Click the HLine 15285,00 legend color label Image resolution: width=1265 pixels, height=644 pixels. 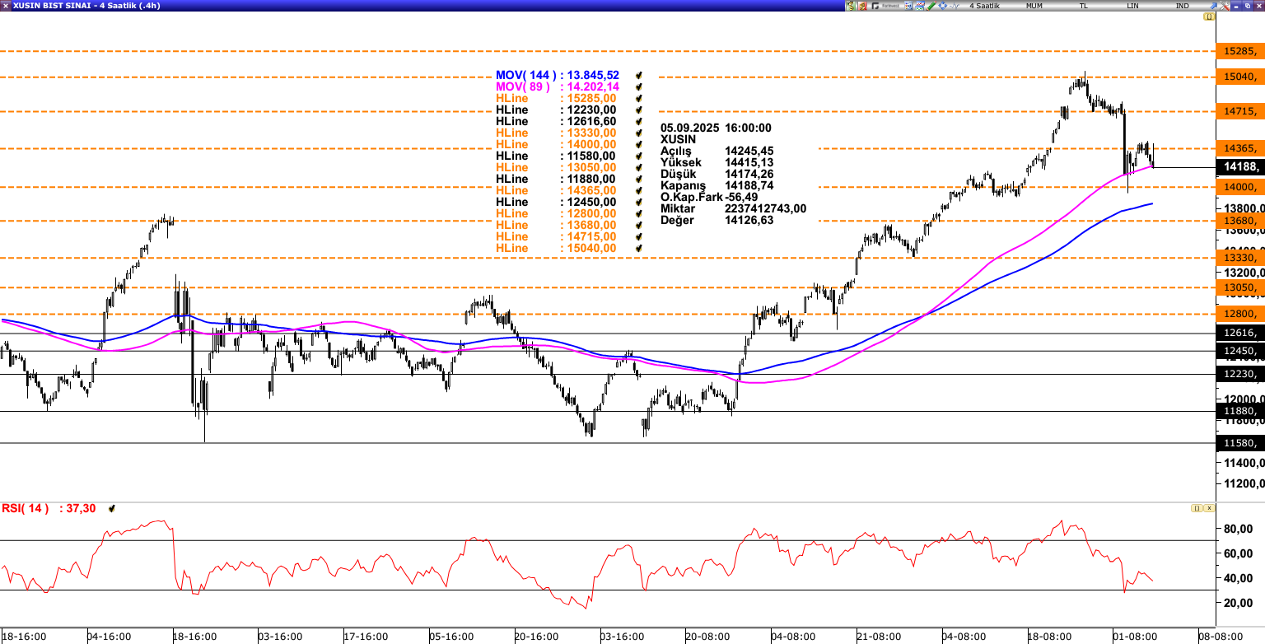click(511, 98)
